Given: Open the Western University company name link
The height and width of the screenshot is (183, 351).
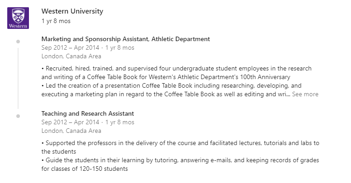Looking at the screenshot, I should pos(72,11).
